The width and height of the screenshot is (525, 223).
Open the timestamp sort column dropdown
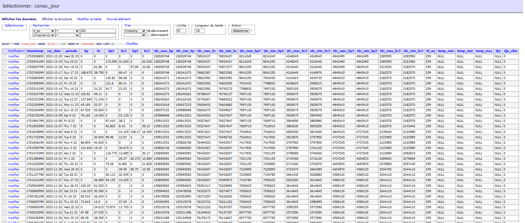pos(135,31)
